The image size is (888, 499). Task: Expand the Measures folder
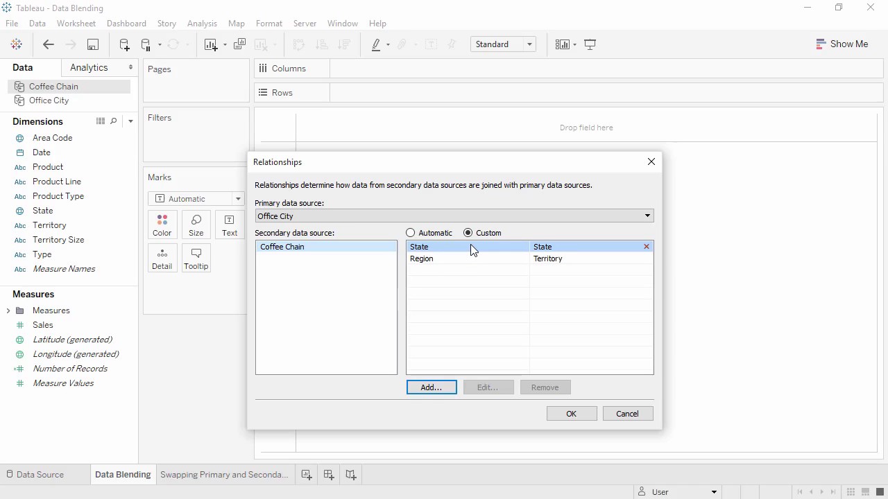click(x=10, y=310)
